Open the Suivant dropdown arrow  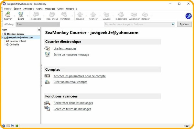point(113,16)
